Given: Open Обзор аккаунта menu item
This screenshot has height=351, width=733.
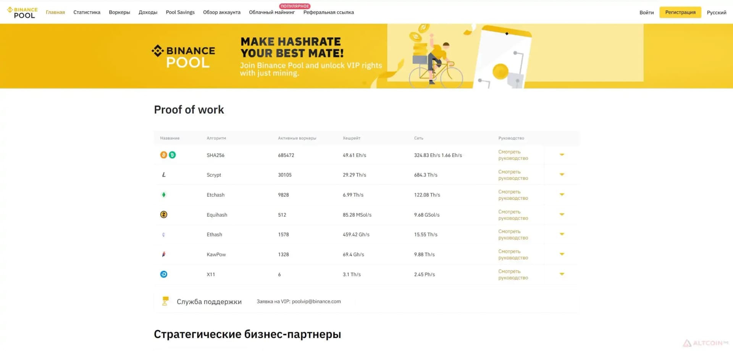Looking at the screenshot, I should 222,12.
